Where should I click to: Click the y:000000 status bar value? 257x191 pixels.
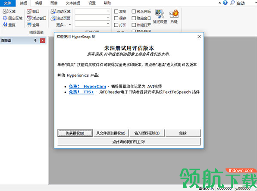(x=243, y=188)
